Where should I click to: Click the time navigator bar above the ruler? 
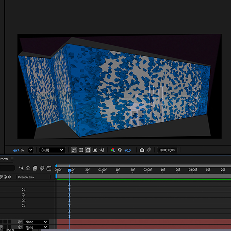click(x=144, y=166)
